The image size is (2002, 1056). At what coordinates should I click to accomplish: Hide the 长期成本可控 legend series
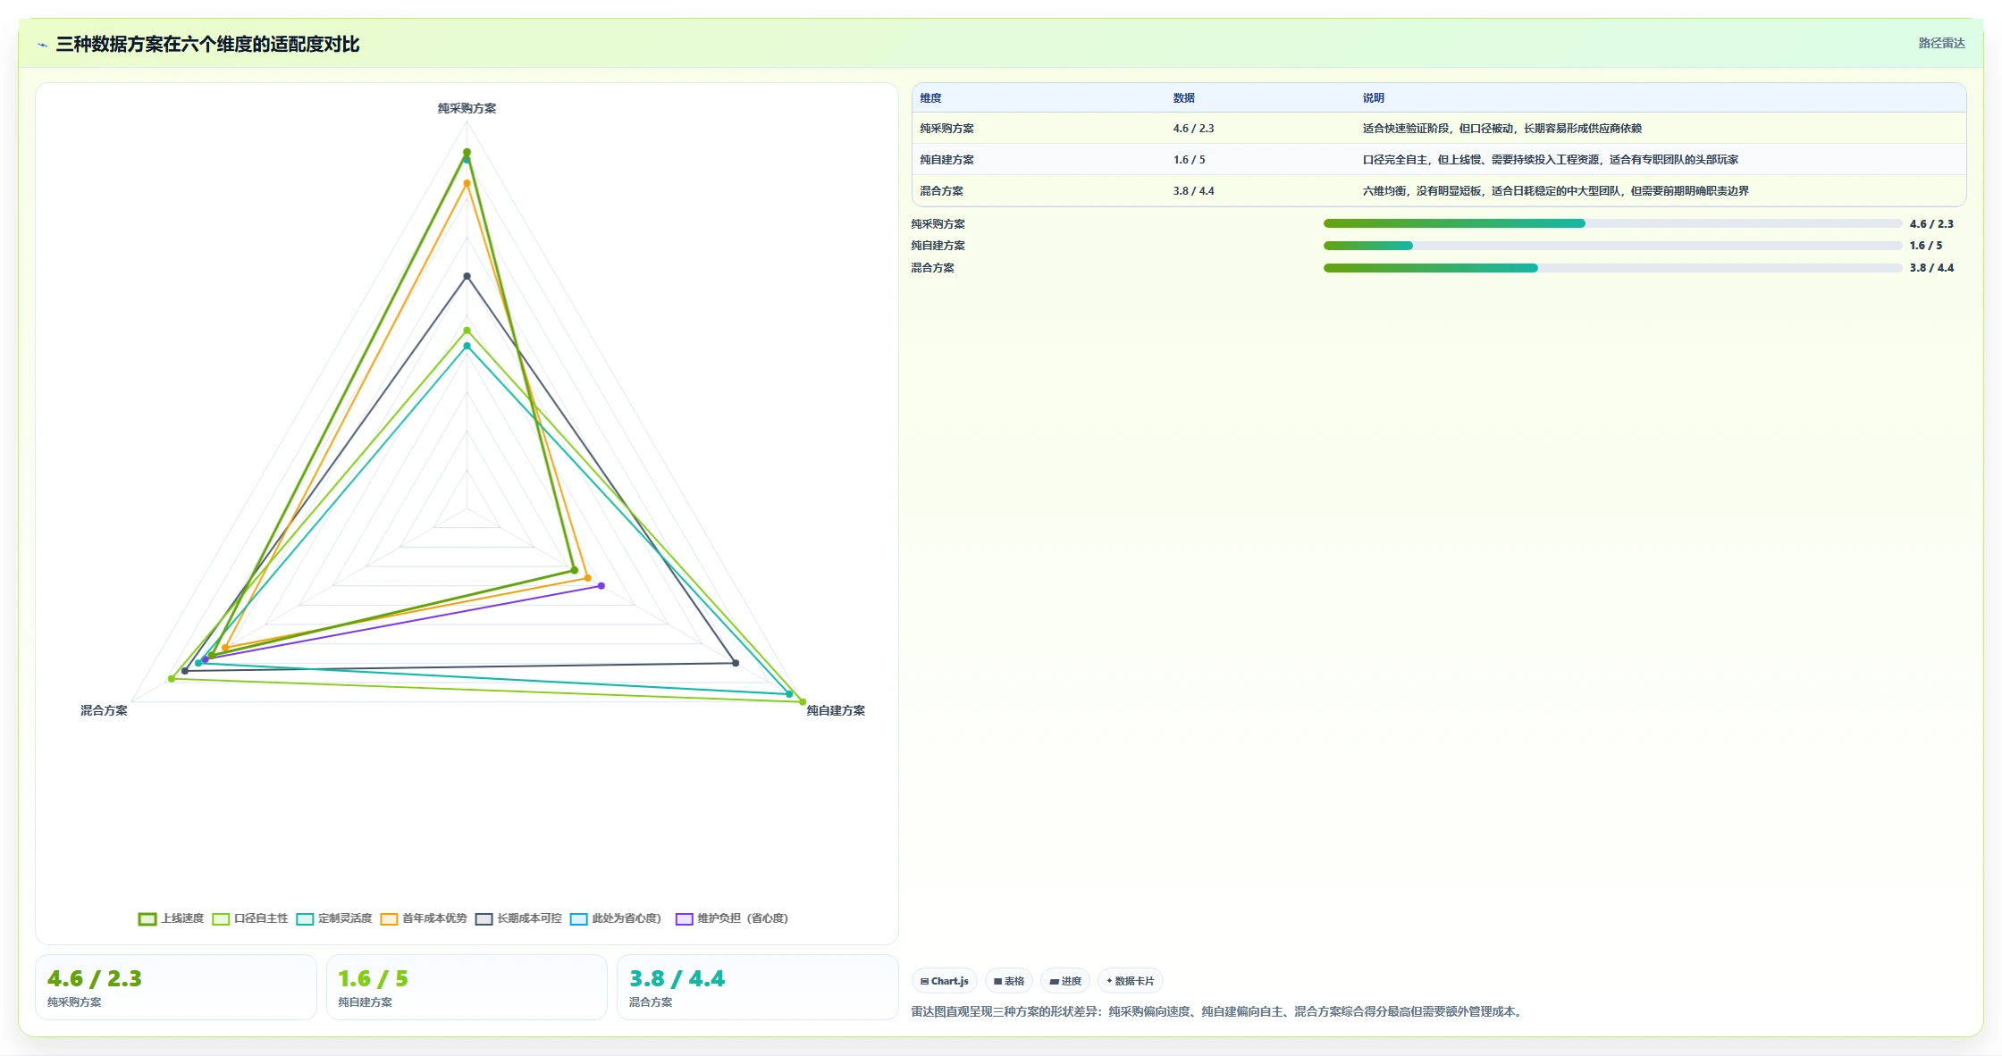coord(518,918)
